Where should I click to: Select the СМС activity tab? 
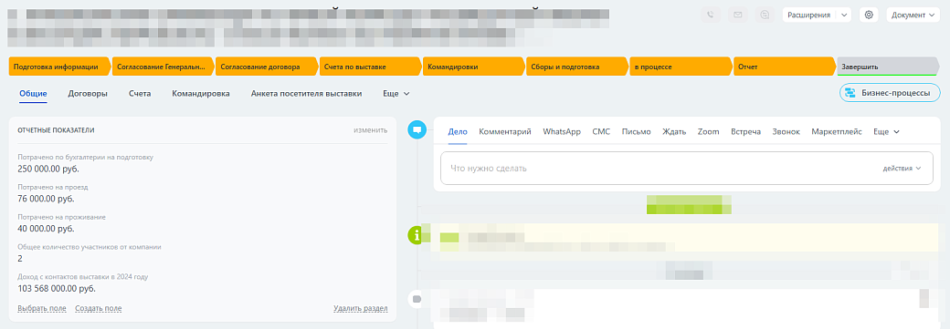click(x=601, y=131)
